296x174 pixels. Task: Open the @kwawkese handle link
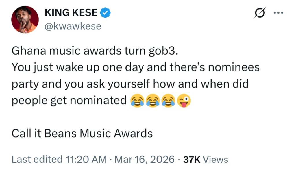click(73, 26)
